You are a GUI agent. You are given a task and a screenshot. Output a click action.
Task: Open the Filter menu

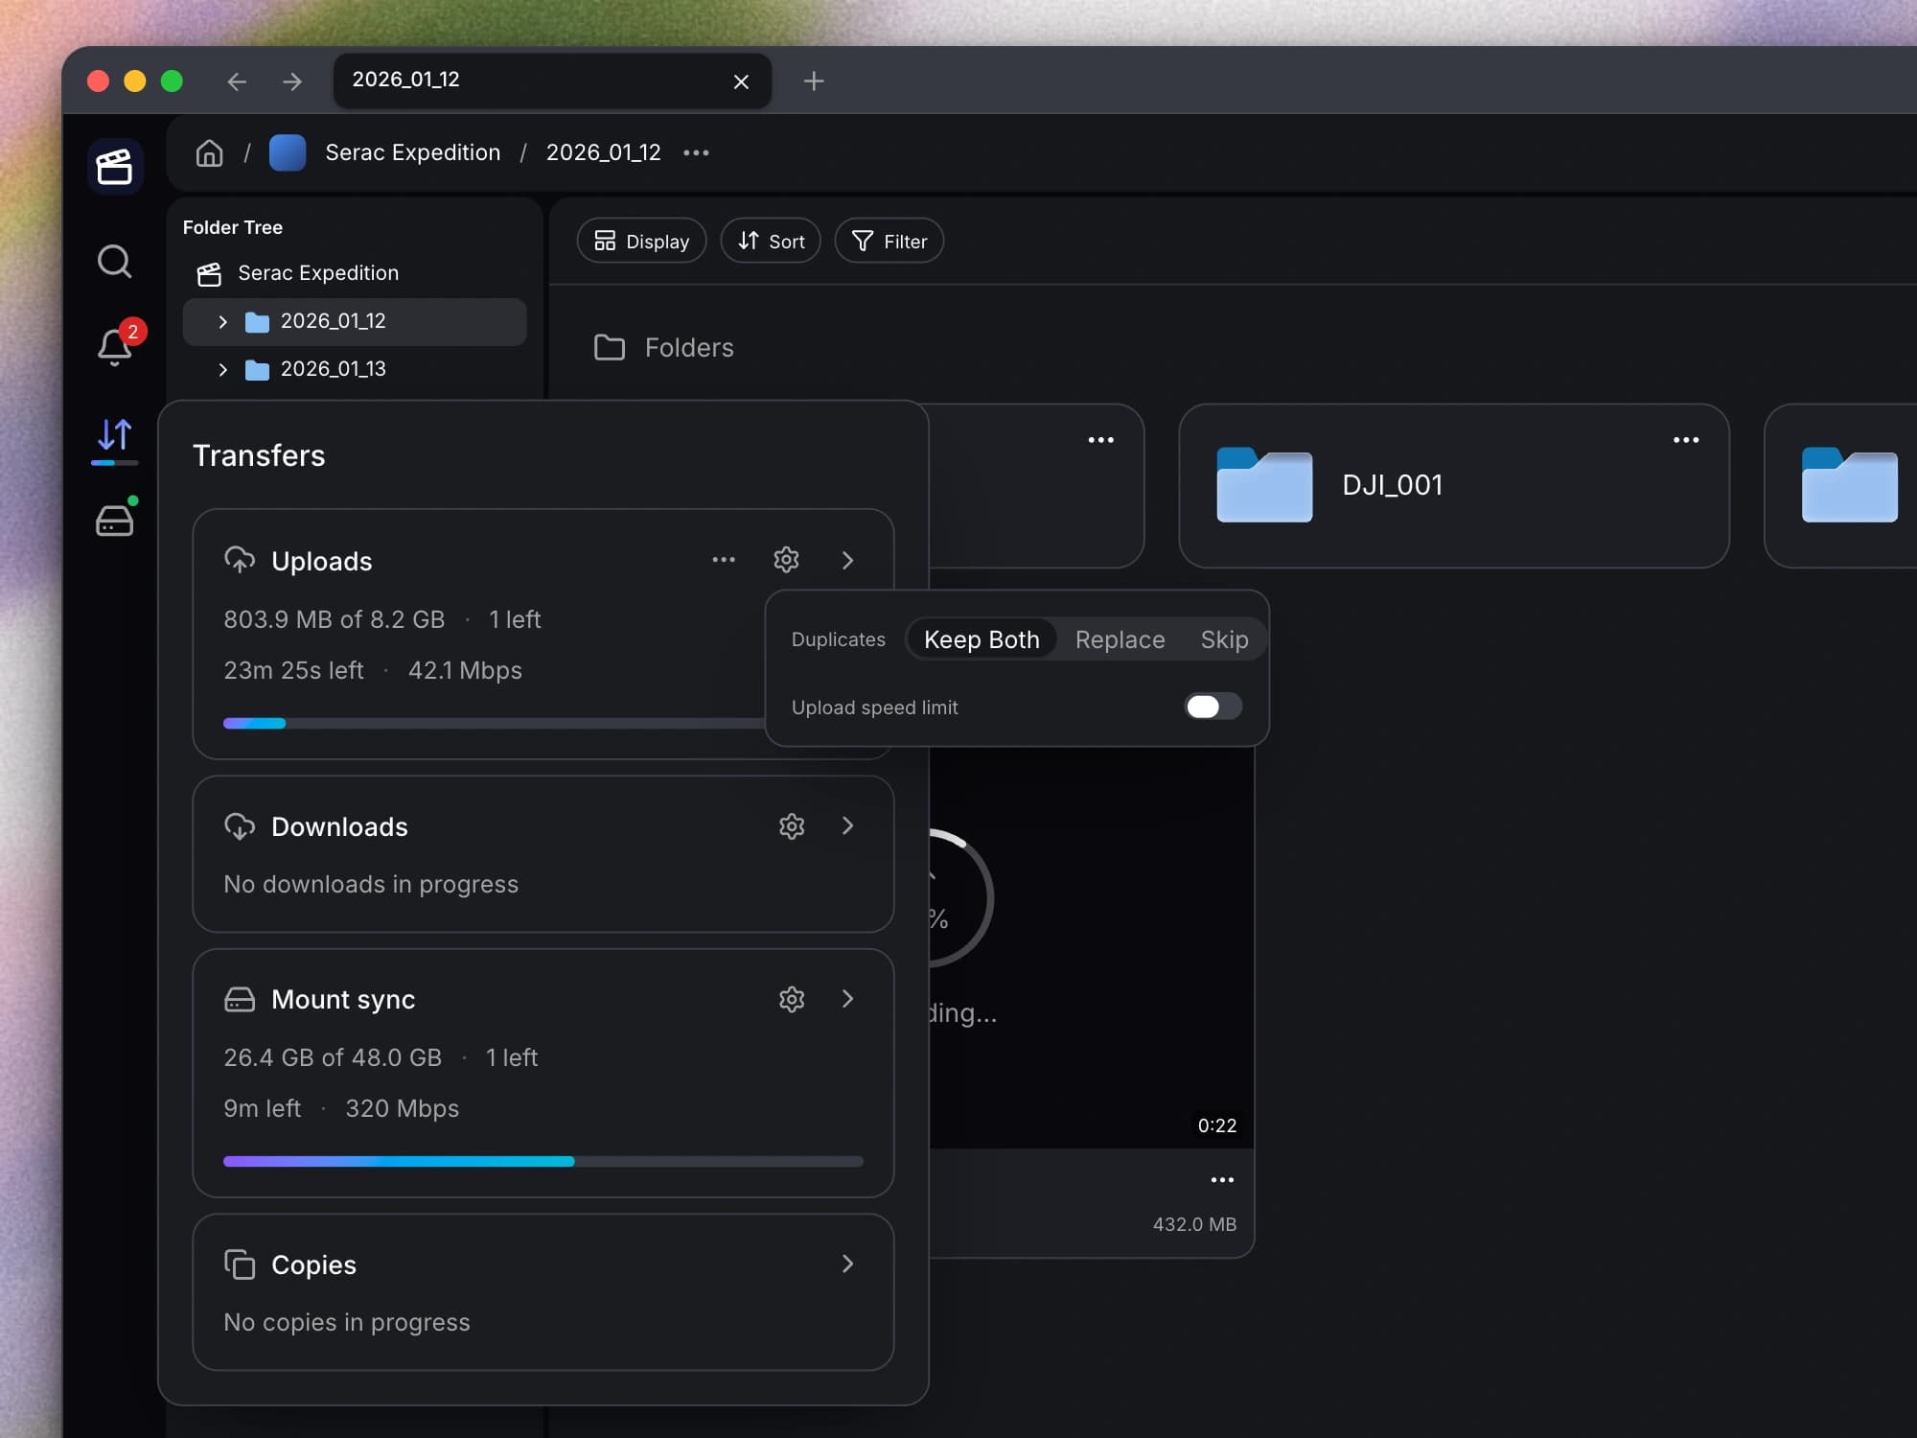(x=889, y=241)
